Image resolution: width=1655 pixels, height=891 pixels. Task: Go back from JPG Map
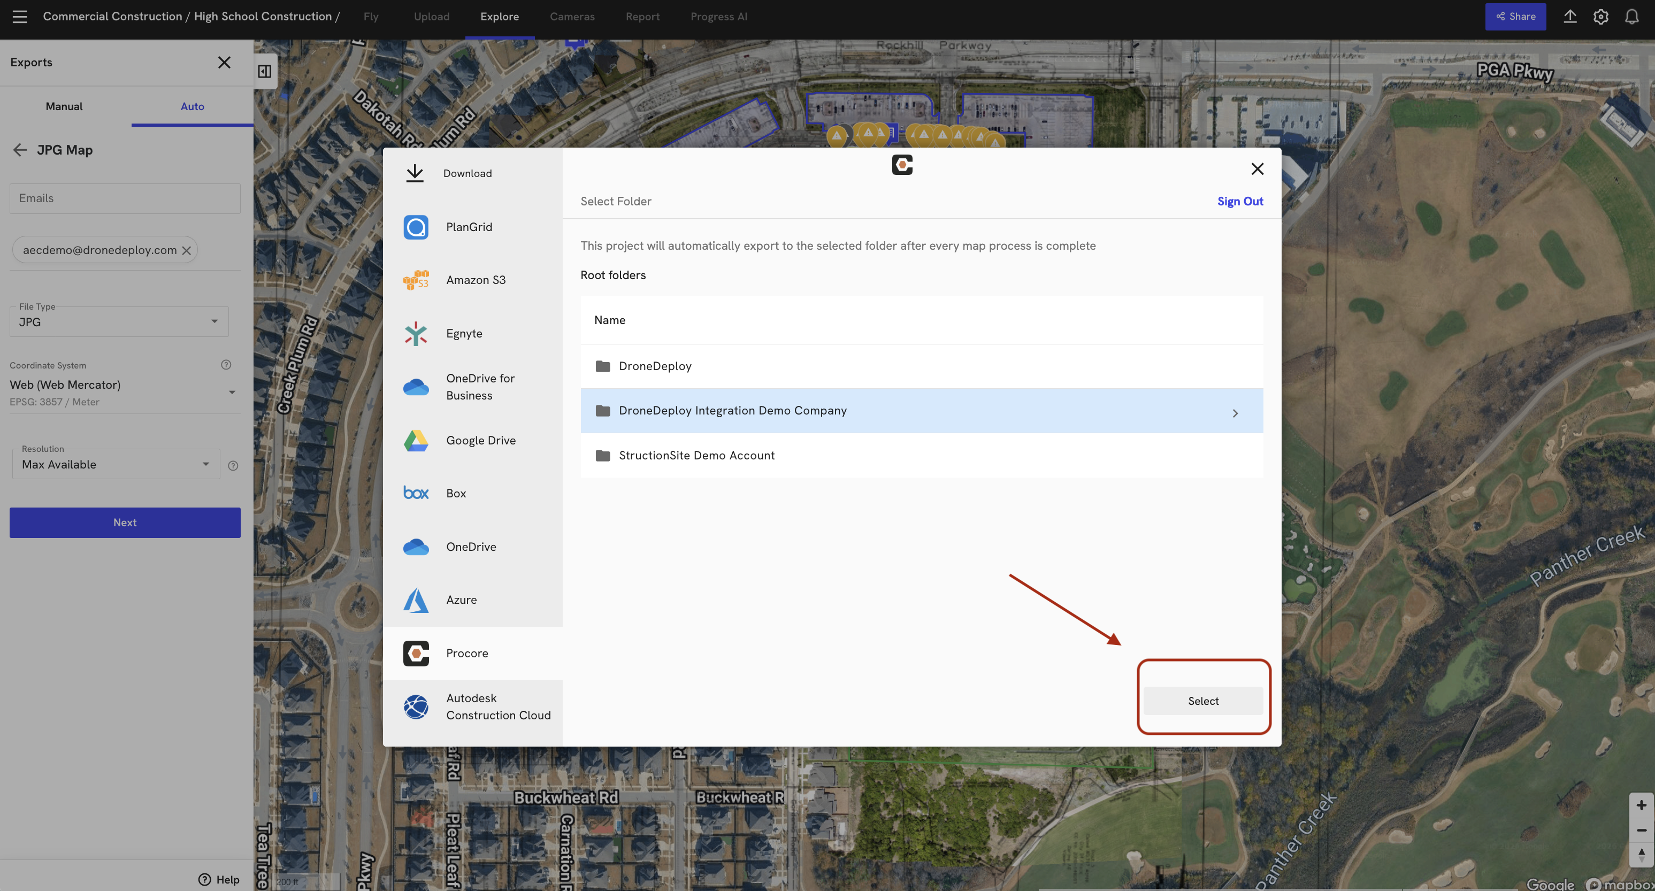pos(20,150)
